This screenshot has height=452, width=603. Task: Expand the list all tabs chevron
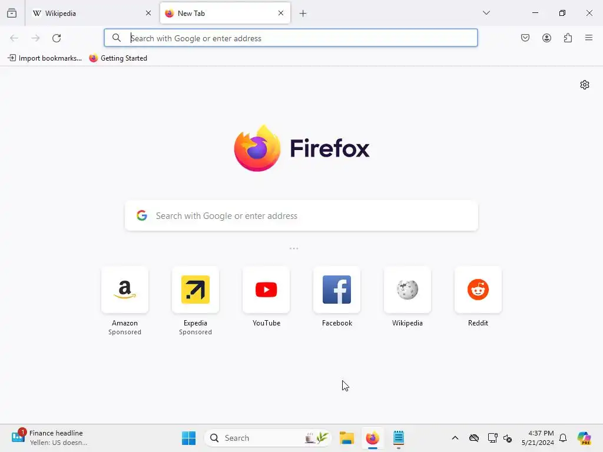coord(486,13)
